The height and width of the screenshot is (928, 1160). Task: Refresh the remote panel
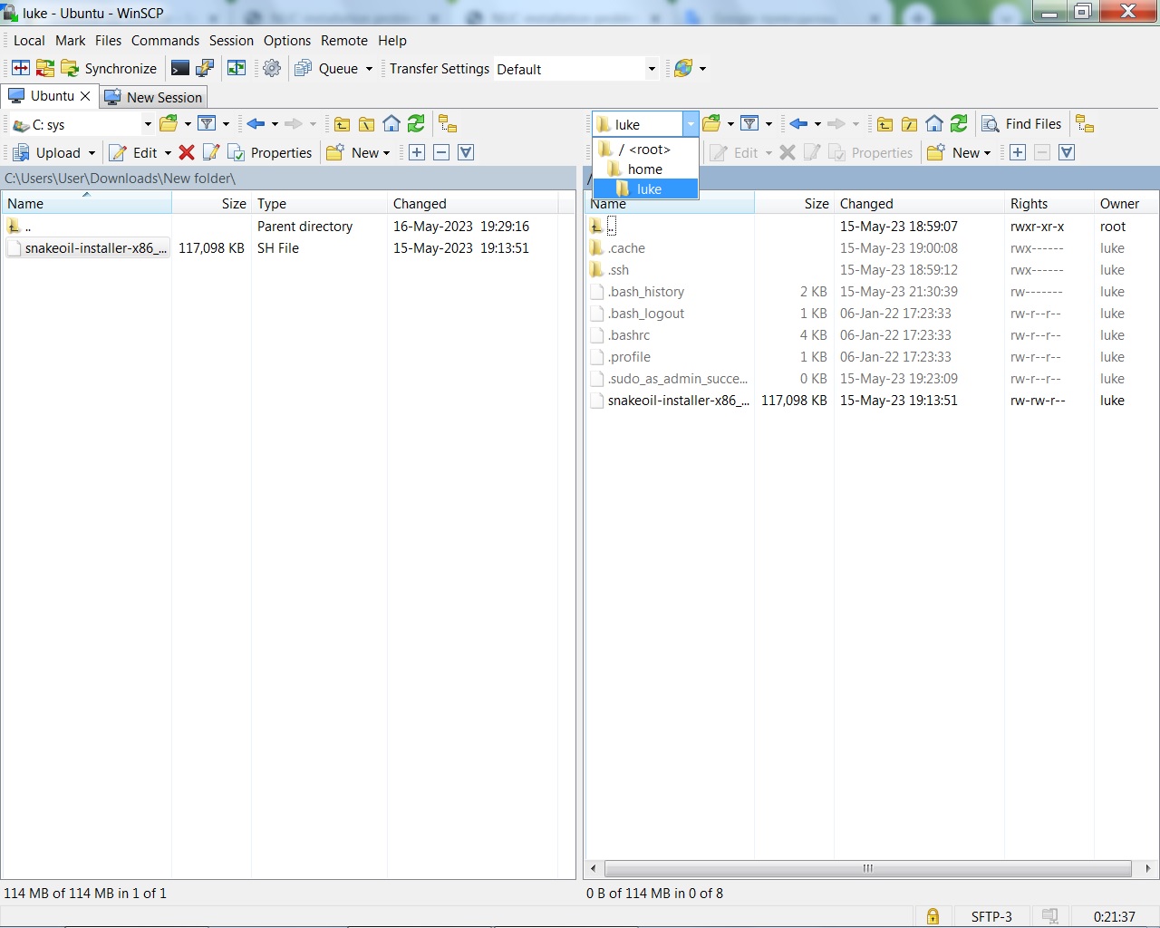coord(959,123)
